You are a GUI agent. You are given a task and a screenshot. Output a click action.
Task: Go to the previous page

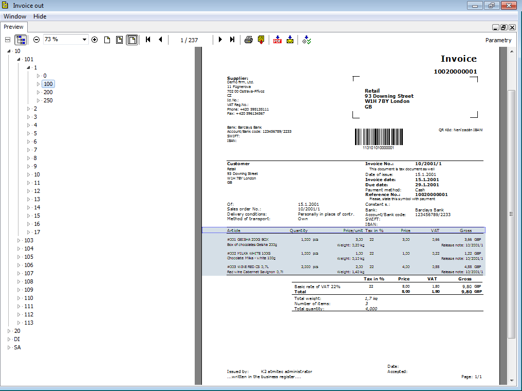point(160,40)
